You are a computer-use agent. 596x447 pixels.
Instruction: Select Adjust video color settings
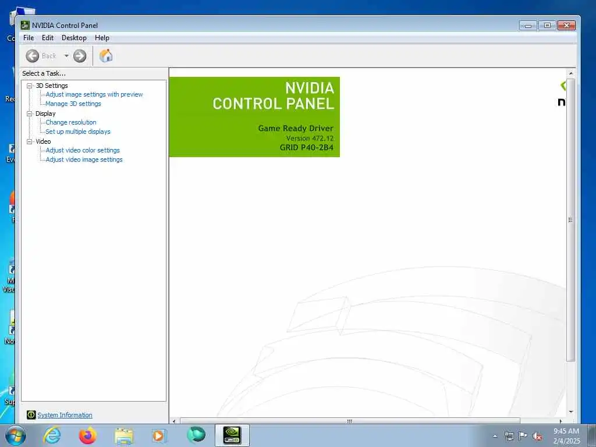(83, 150)
